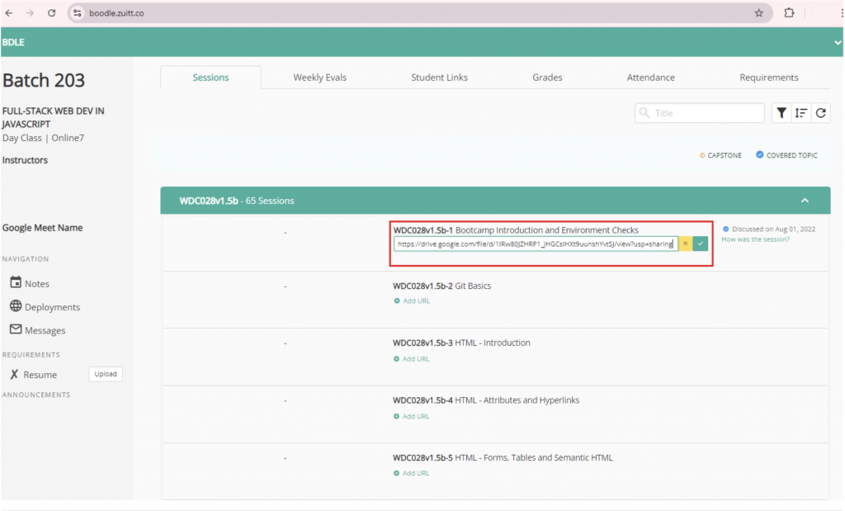Image resolution: width=845 pixels, height=511 pixels.
Task: Open Deployments in the navigation sidebar
Action: click(x=51, y=307)
